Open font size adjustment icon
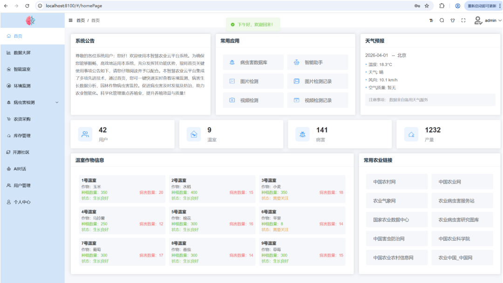 [x=431, y=20]
